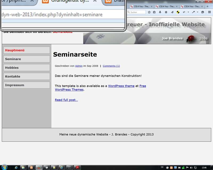Image resolution: width=213 pixels, height=170 pixels.
Task: Click the 13:46 taskbar clock
Action: pyautogui.click(x=204, y=168)
